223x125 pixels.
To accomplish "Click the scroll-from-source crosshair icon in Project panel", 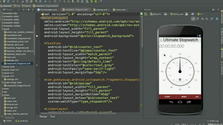I will coord(24,10).
